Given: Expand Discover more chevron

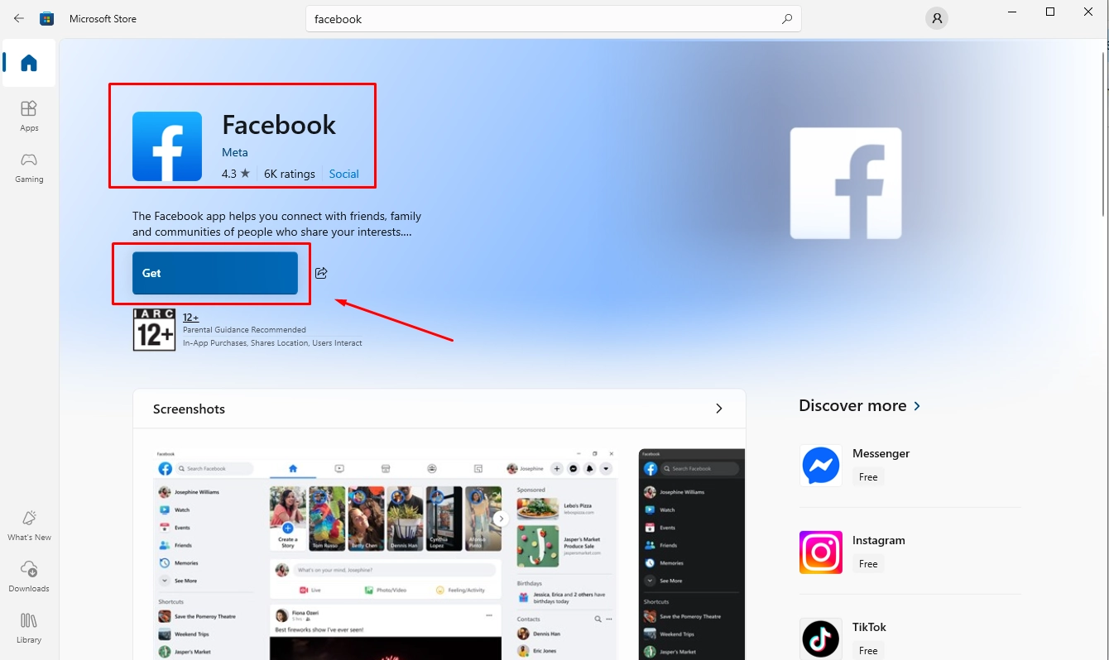Looking at the screenshot, I should coord(916,406).
